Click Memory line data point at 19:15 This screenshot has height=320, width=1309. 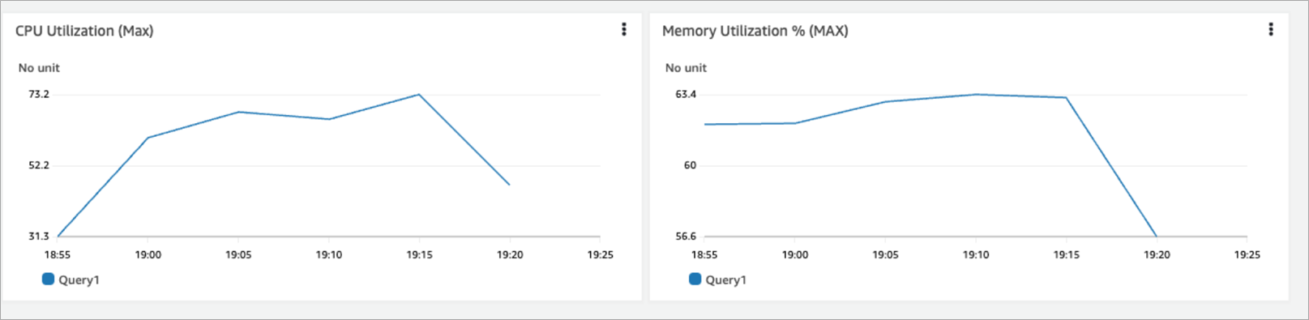coord(1066,97)
